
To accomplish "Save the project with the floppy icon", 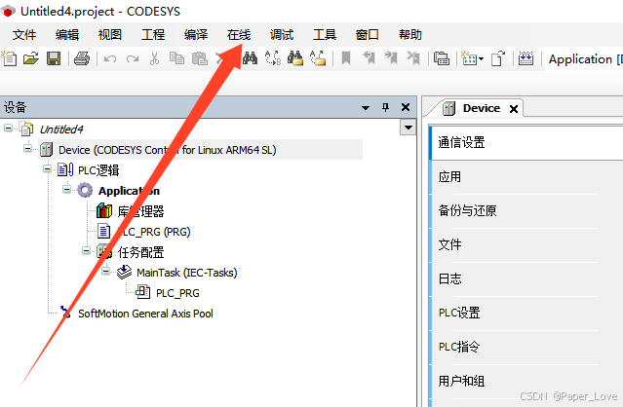I will click(54, 58).
